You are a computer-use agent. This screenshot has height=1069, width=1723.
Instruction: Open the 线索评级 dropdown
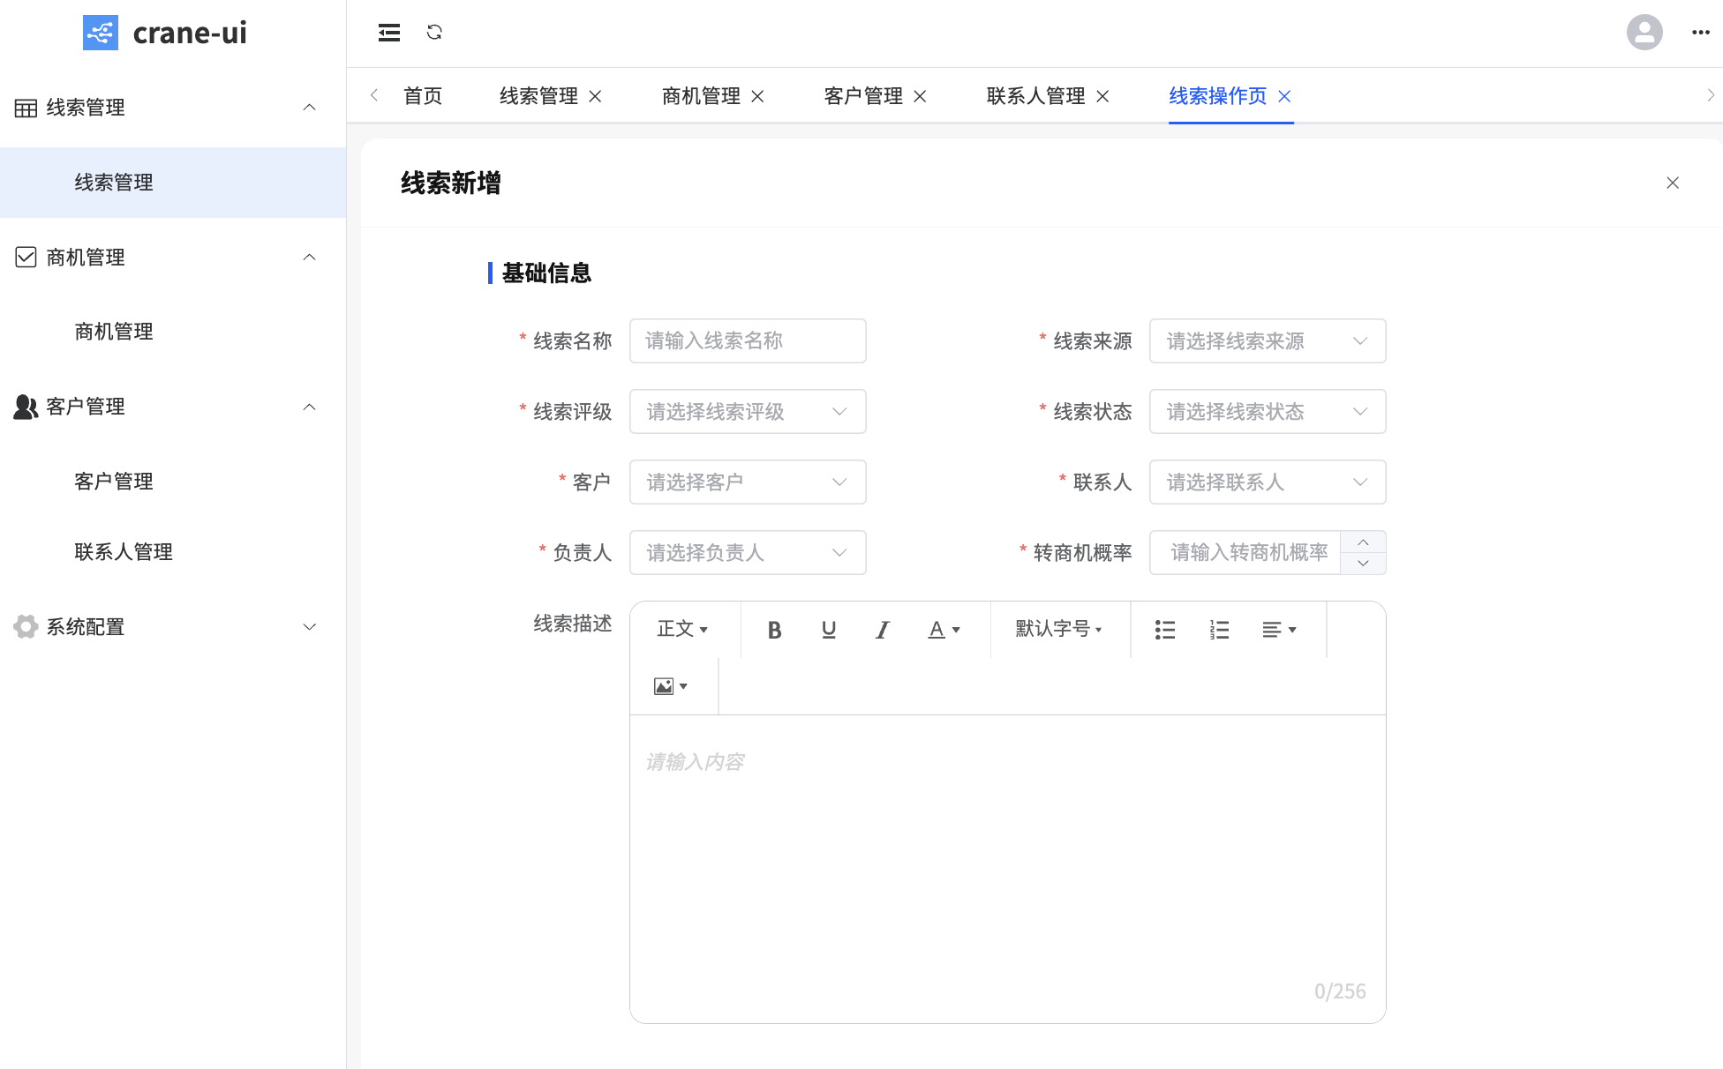pyautogui.click(x=748, y=412)
